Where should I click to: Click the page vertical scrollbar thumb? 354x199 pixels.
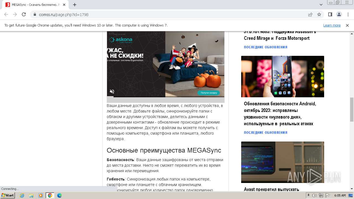(352, 109)
